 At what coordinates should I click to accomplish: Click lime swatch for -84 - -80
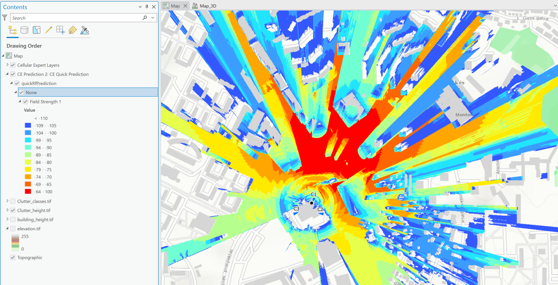coord(28,162)
